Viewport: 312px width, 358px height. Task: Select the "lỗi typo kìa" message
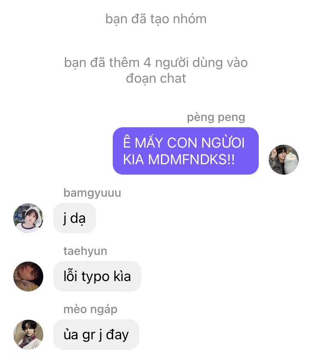[97, 276]
